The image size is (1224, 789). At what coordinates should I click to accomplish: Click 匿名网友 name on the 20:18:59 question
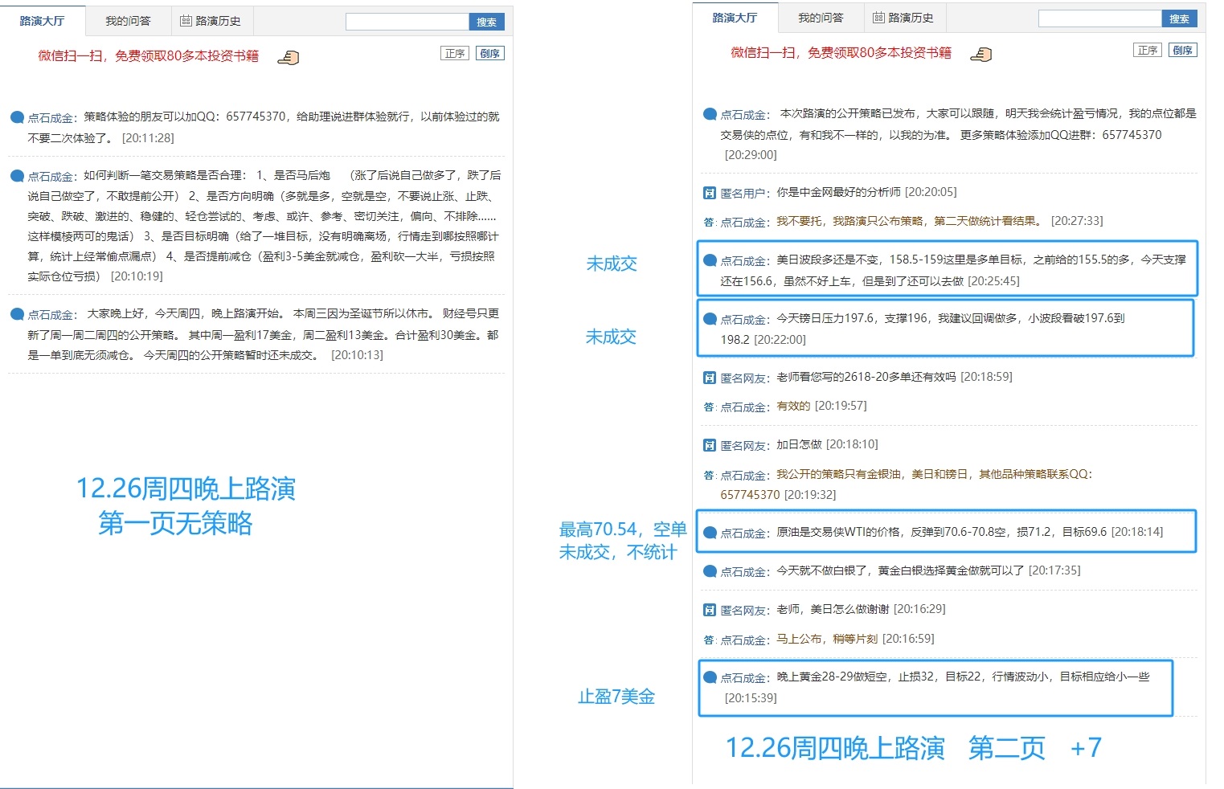(744, 378)
